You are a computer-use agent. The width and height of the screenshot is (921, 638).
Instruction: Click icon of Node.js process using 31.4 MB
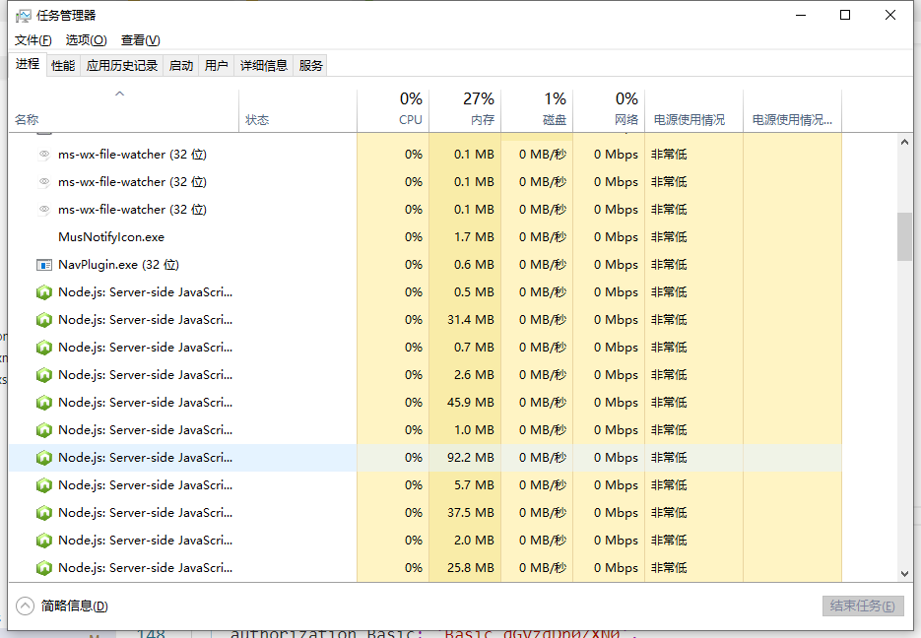click(44, 320)
